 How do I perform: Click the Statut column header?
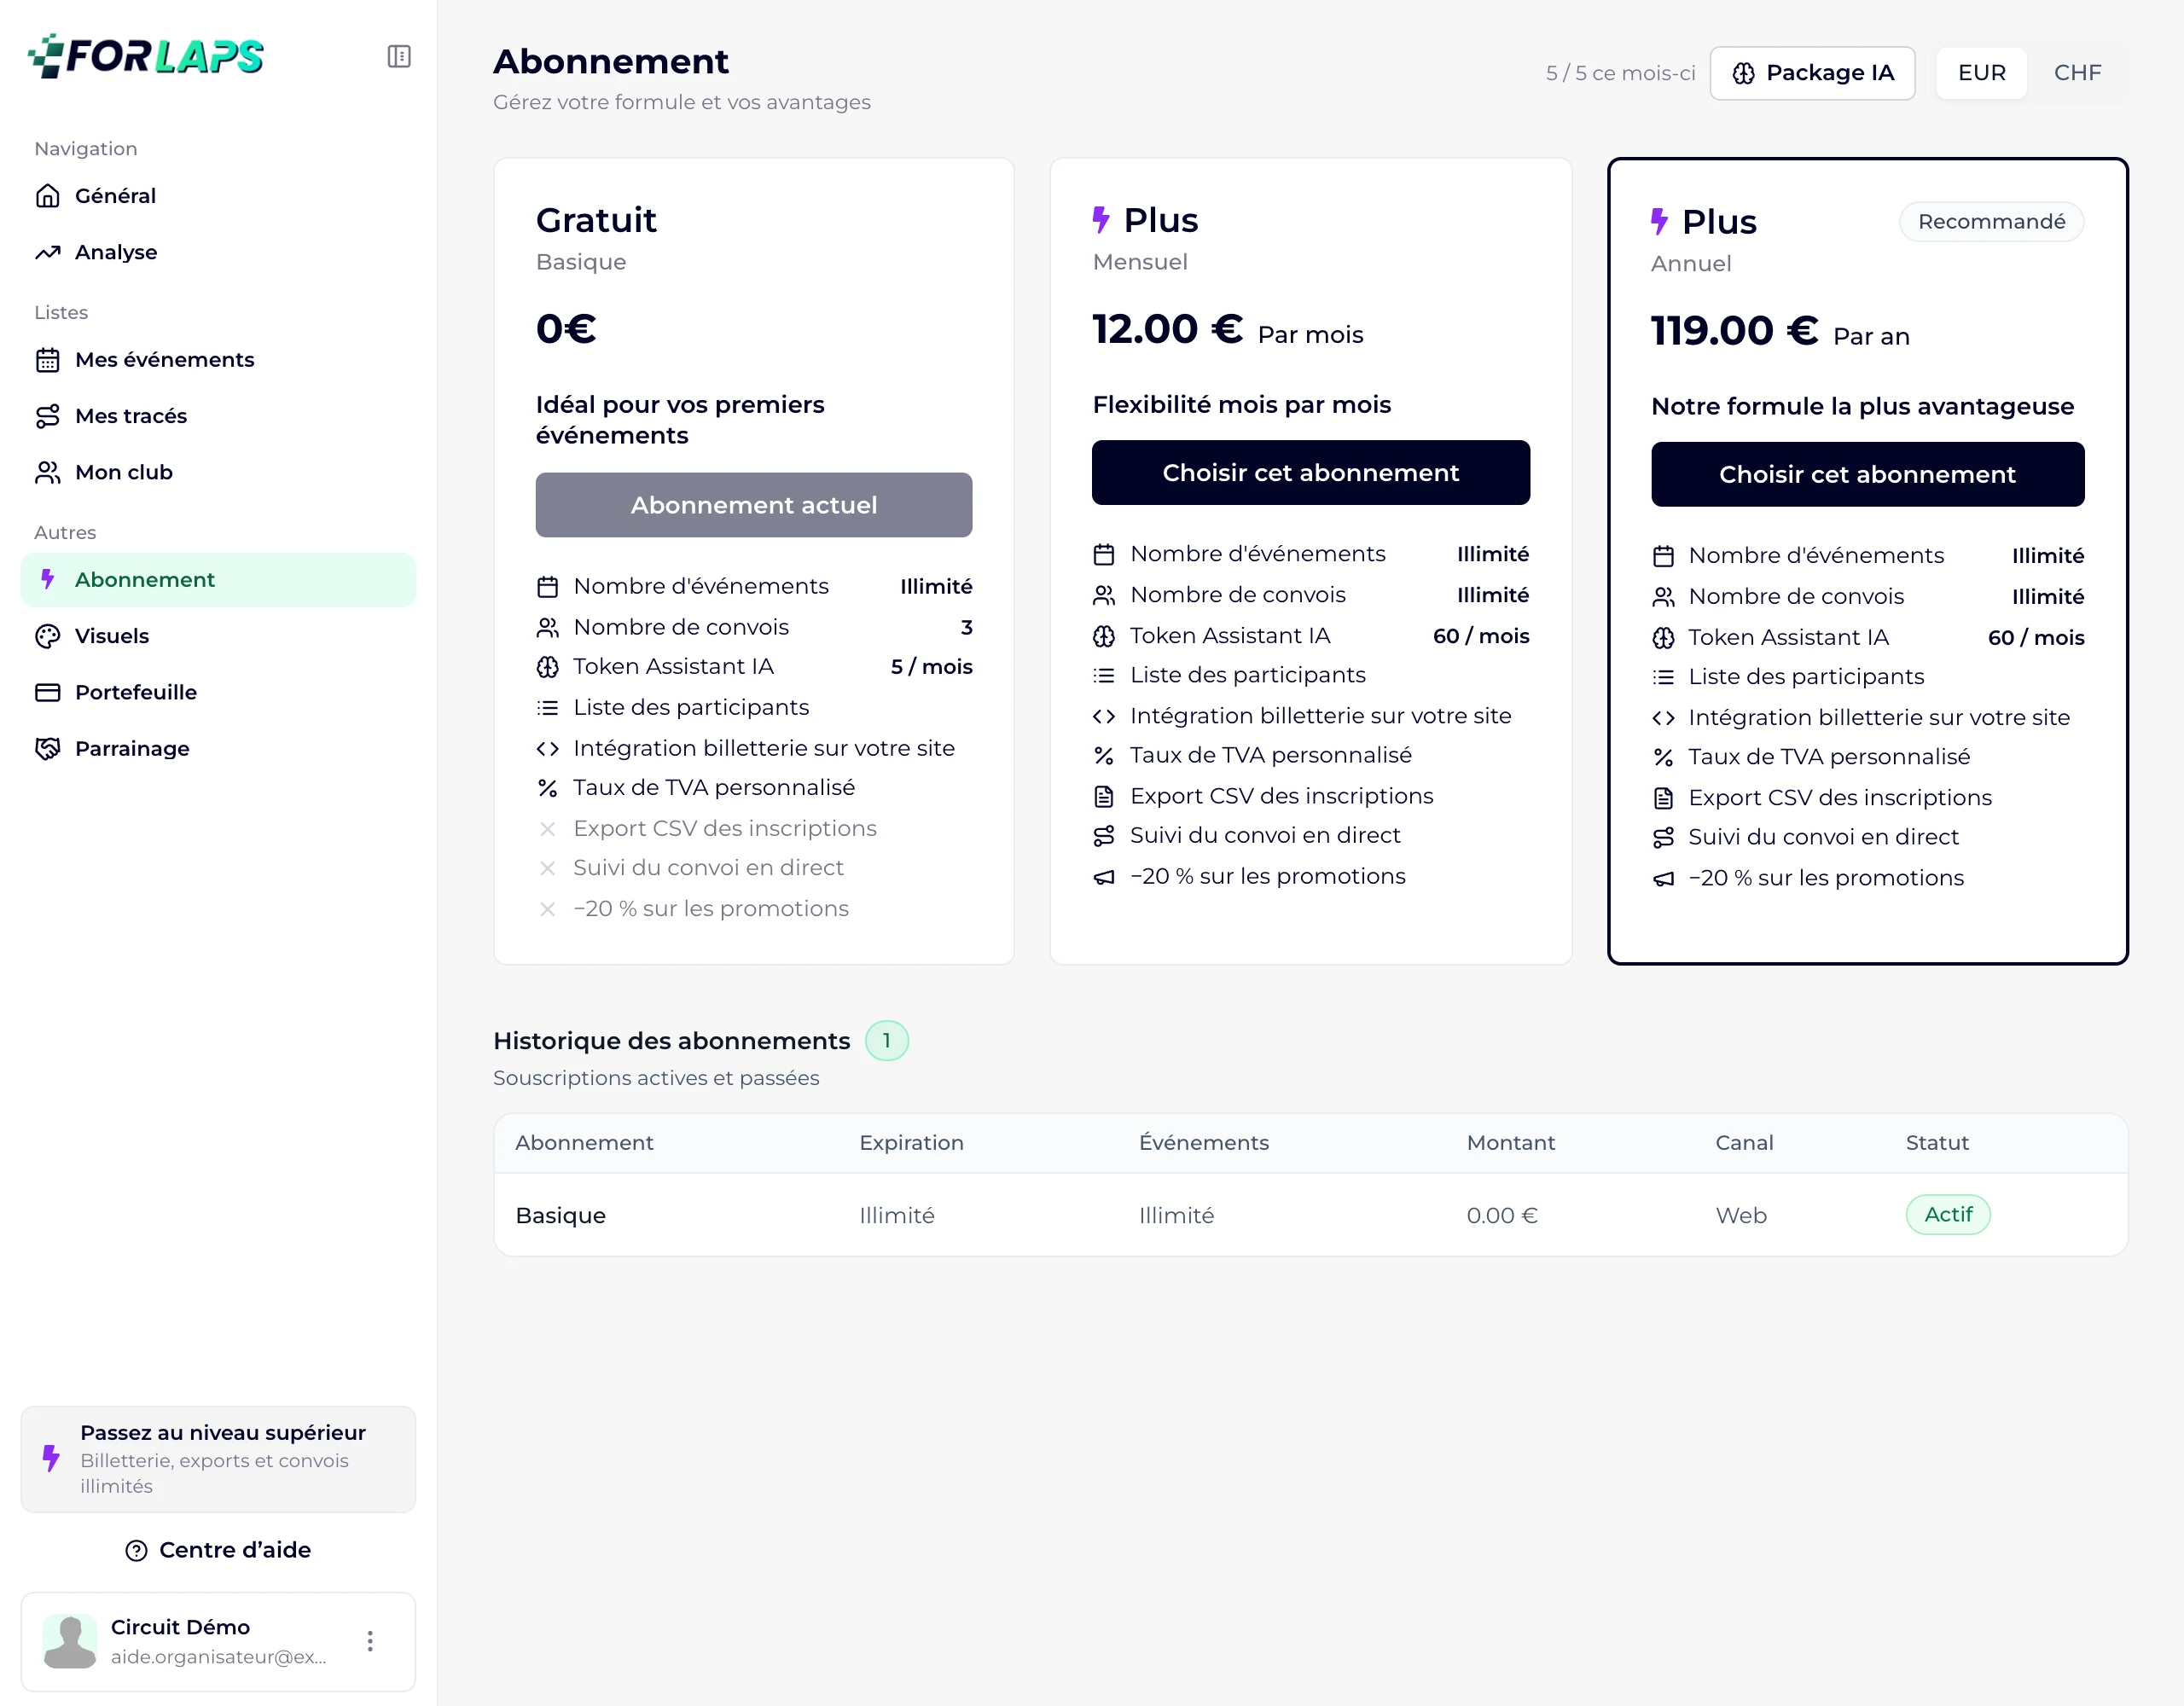pos(1937,1143)
